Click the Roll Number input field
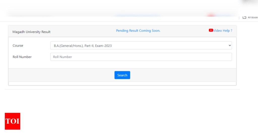This screenshot has width=258, height=139. tap(141, 57)
